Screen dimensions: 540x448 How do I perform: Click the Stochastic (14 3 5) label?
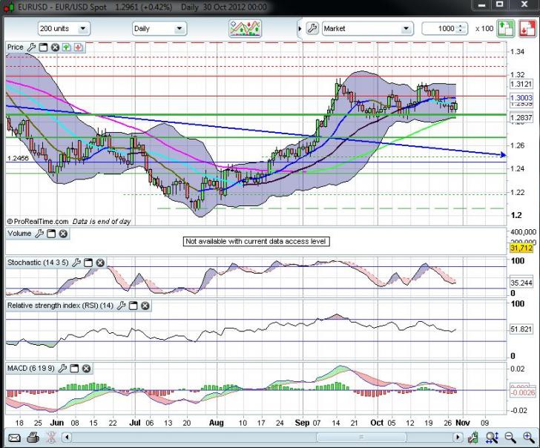click(x=38, y=263)
